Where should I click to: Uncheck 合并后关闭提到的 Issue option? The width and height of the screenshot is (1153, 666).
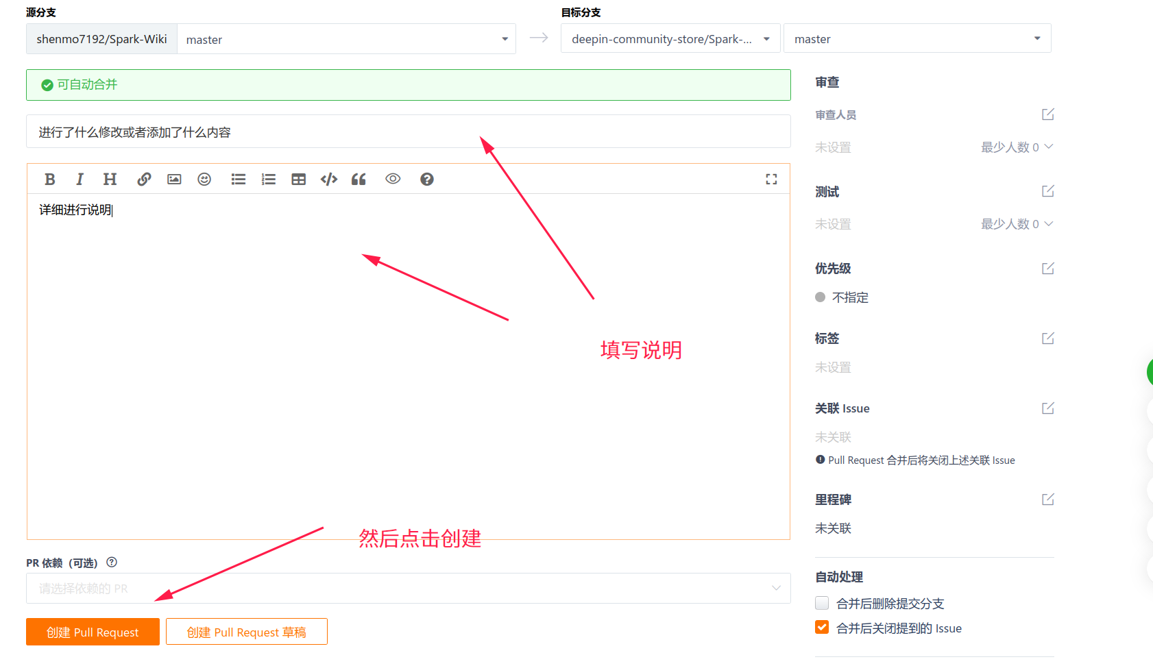822,628
